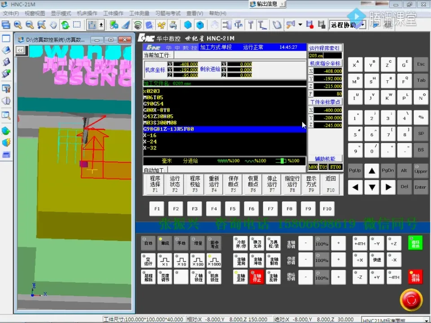431x323 pixels.
Task: Toggle the 自动 (auto) mode button
Action: [148, 243]
